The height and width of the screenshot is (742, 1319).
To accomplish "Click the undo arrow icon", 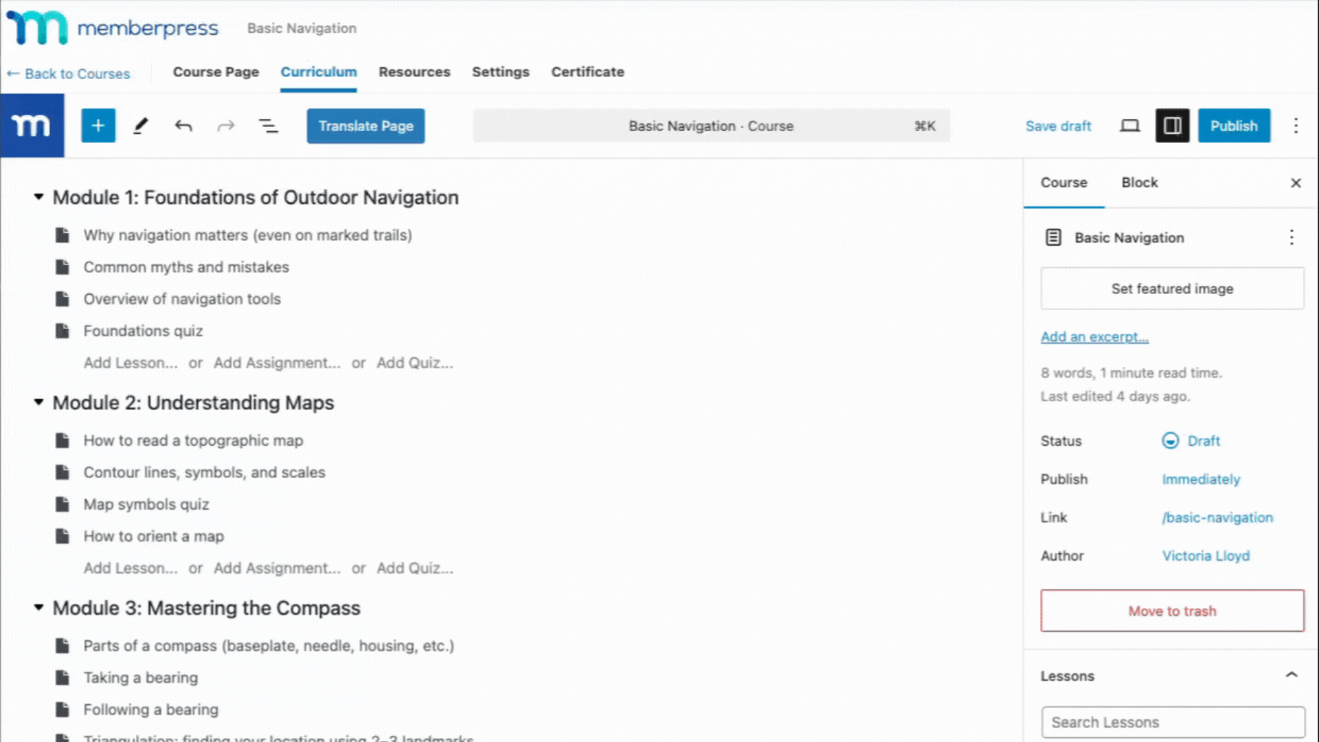I will (183, 126).
